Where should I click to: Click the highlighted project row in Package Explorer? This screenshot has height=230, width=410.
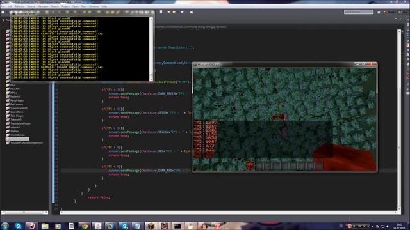coord(17,139)
